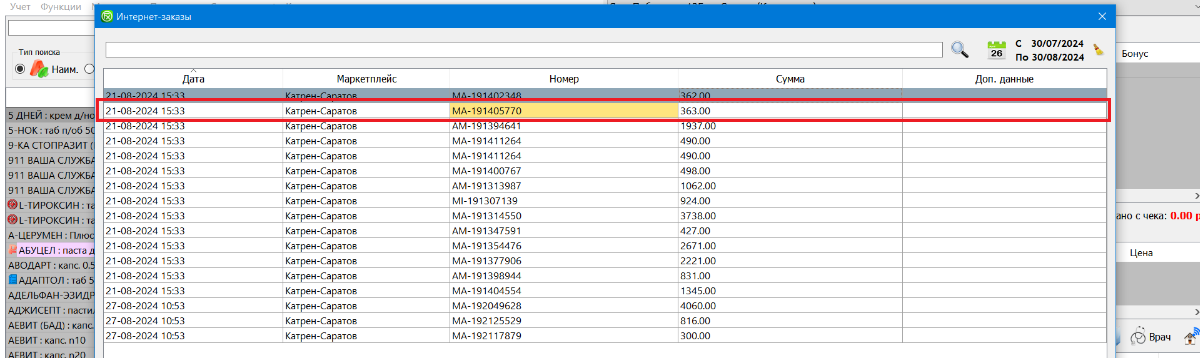
Task: Close the Интернет-заказы dialog
Action: [x=1102, y=16]
